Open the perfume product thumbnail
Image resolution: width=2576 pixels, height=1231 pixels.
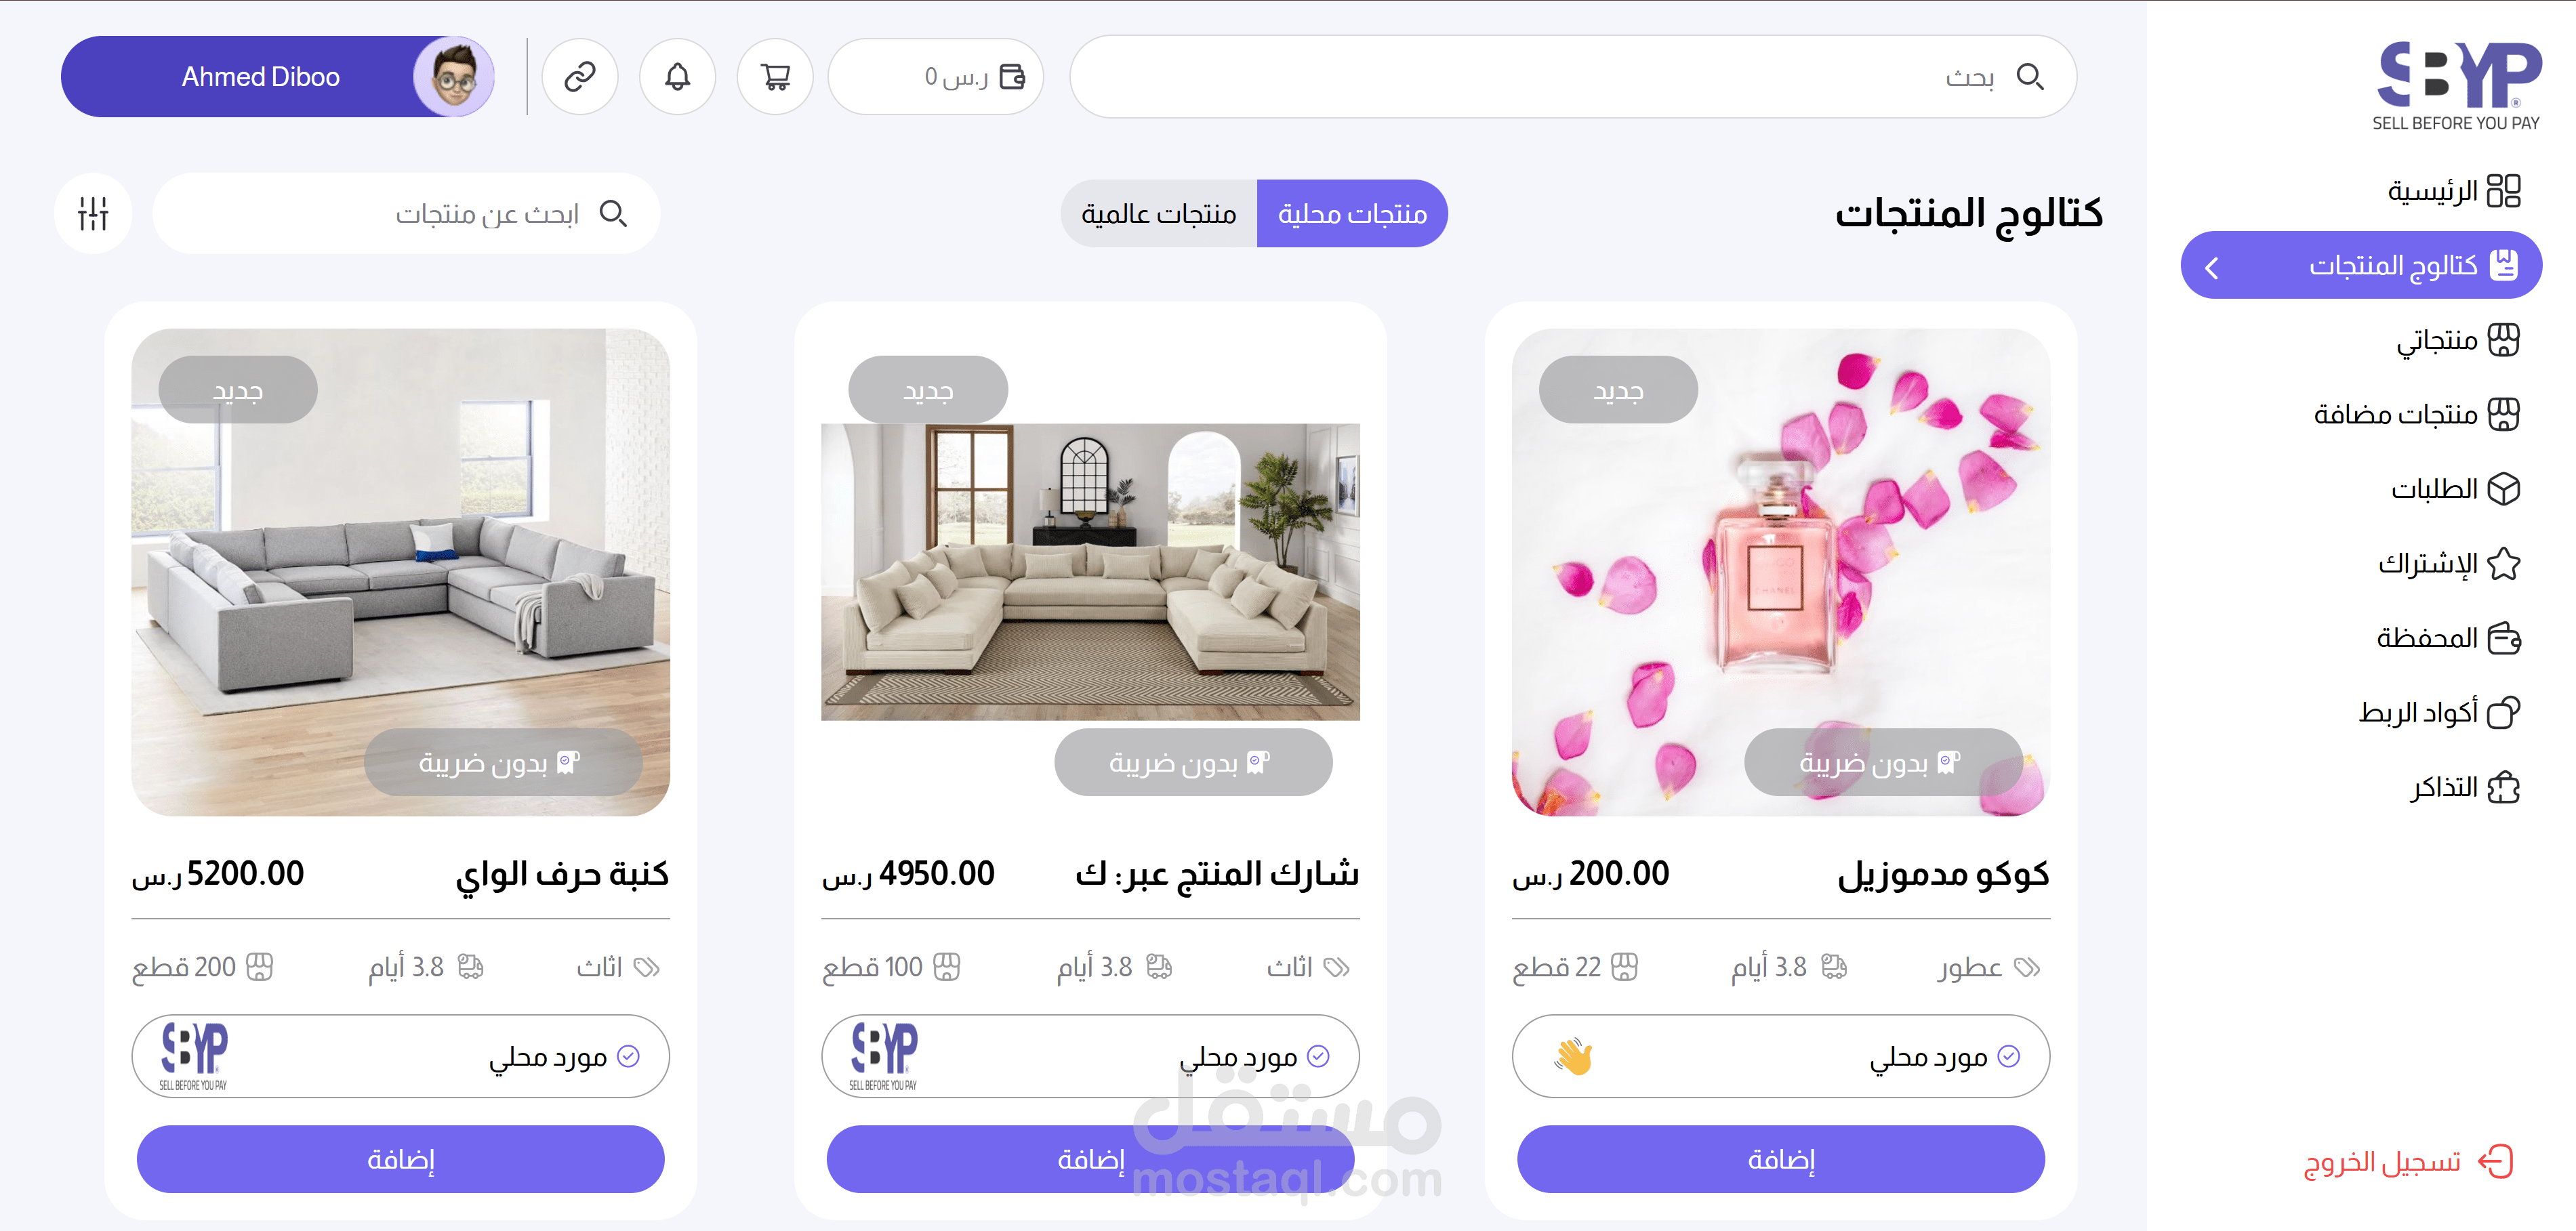coord(1780,572)
